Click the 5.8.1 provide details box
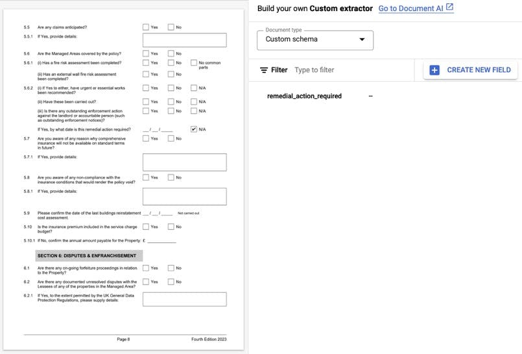522x354 pixels. pos(185,197)
